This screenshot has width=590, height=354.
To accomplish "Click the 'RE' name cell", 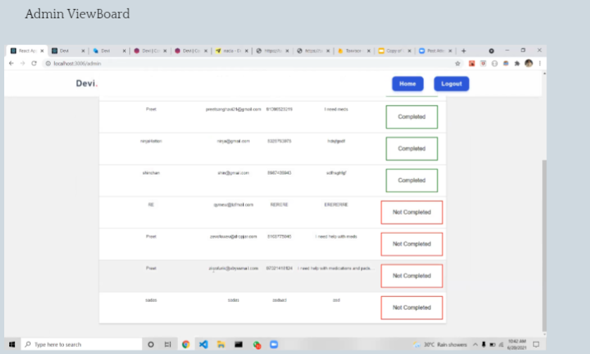I will click(151, 205).
